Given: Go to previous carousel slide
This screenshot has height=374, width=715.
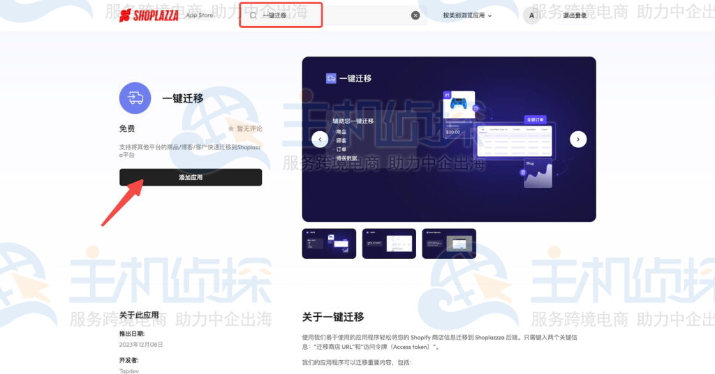Looking at the screenshot, I should click(x=320, y=139).
